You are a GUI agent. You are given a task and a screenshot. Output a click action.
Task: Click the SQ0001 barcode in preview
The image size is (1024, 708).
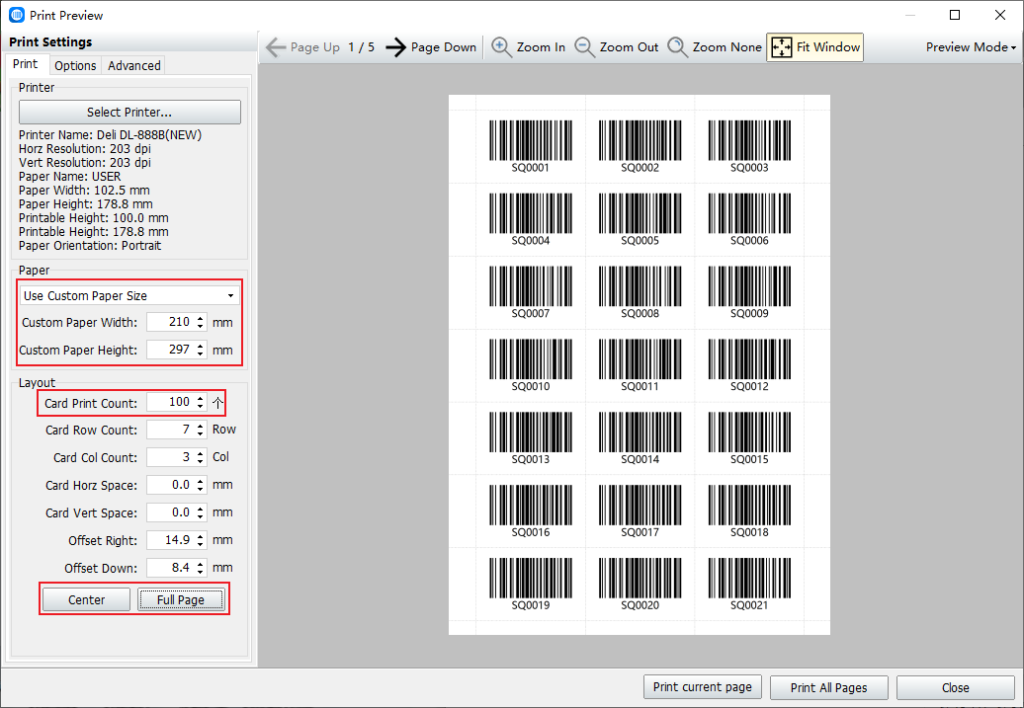coord(530,146)
